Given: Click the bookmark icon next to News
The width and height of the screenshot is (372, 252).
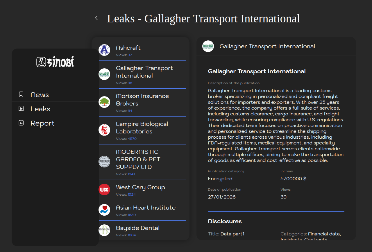Looking at the screenshot, I should click(21, 94).
